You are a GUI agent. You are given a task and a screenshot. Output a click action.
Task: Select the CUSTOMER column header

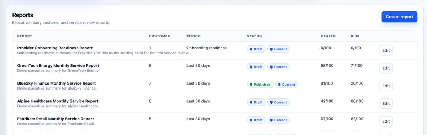(x=159, y=36)
